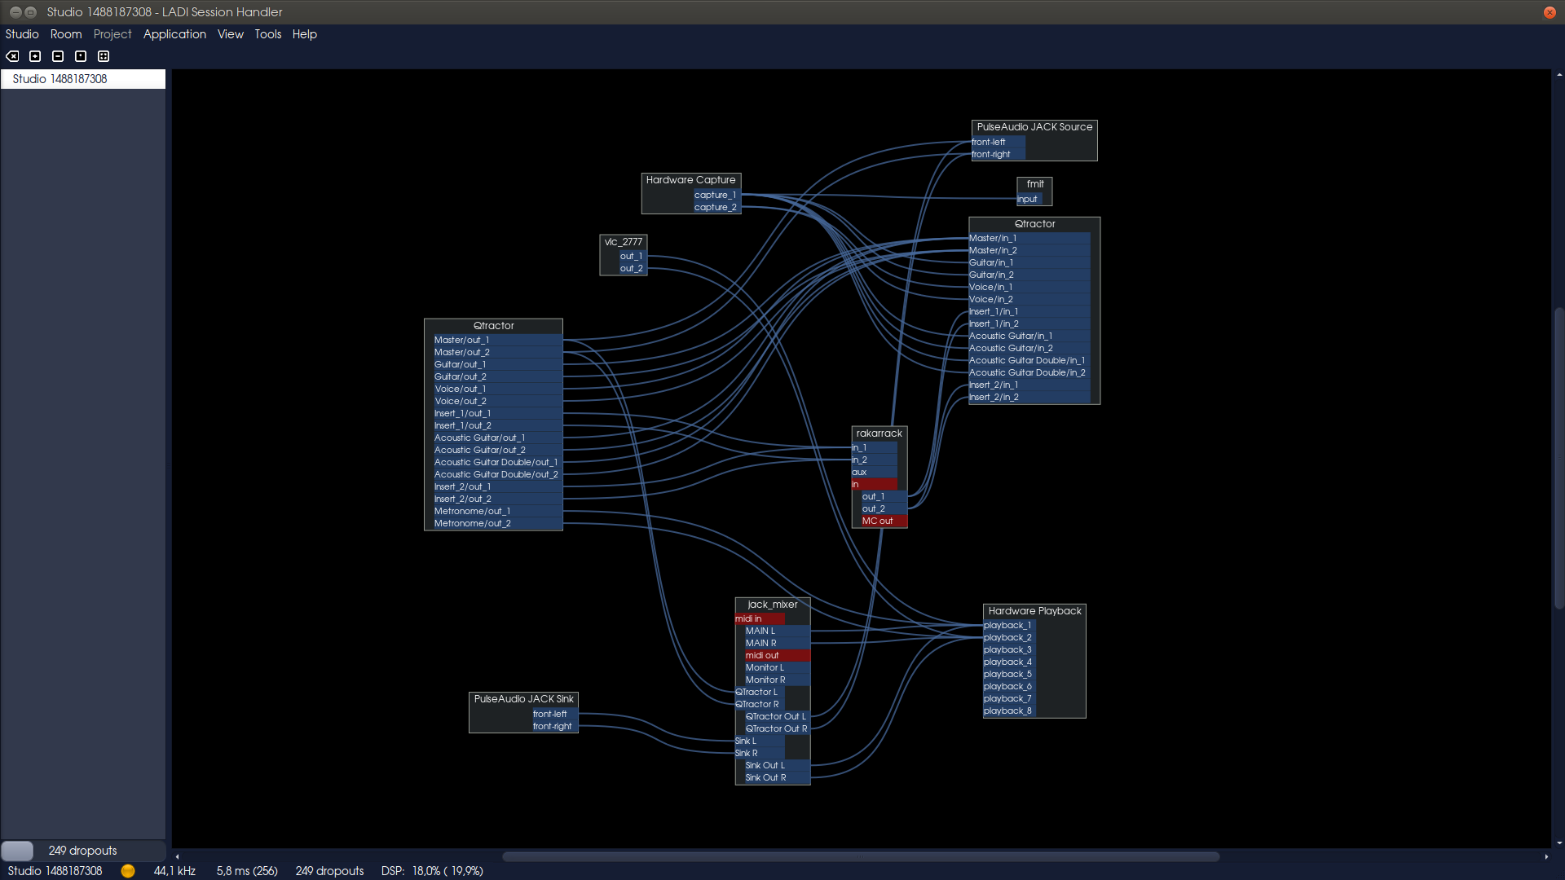This screenshot has width=1565, height=880.
Task: Select Insert_2/in_2 port
Action: click(1029, 398)
